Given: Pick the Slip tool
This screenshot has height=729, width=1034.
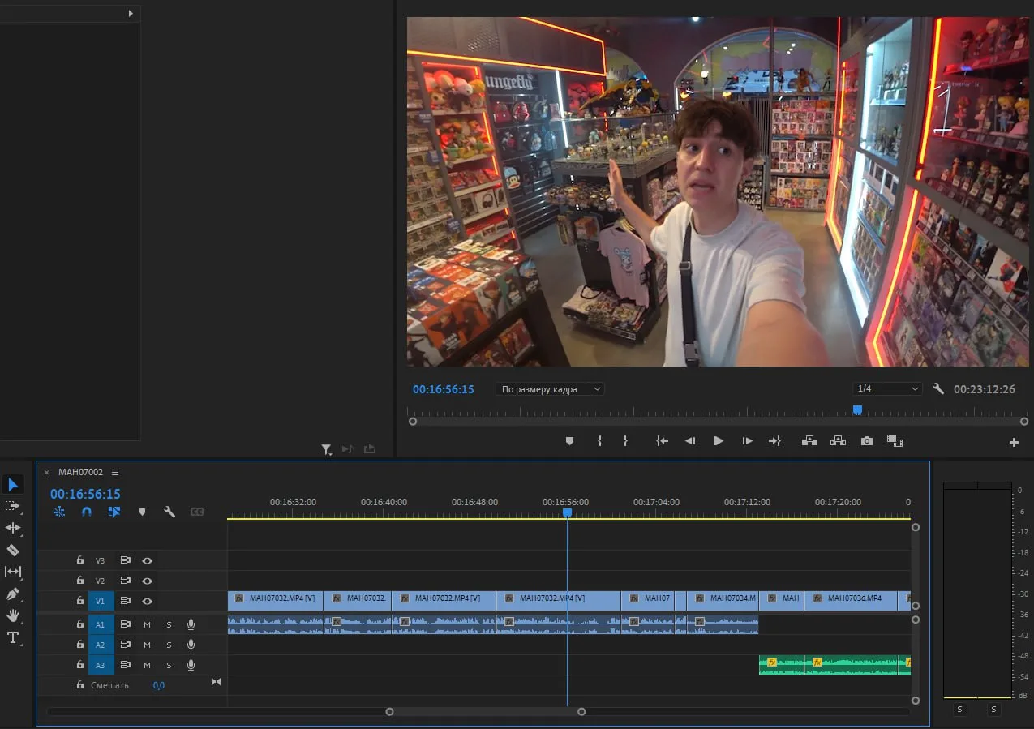Looking at the screenshot, I should coord(13,572).
